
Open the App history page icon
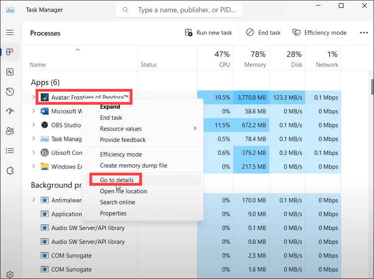tap(10, 92)
